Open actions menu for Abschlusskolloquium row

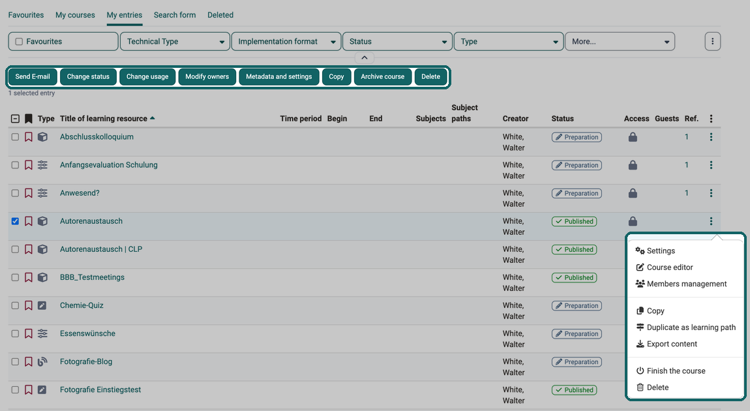(x=711, y=137)
